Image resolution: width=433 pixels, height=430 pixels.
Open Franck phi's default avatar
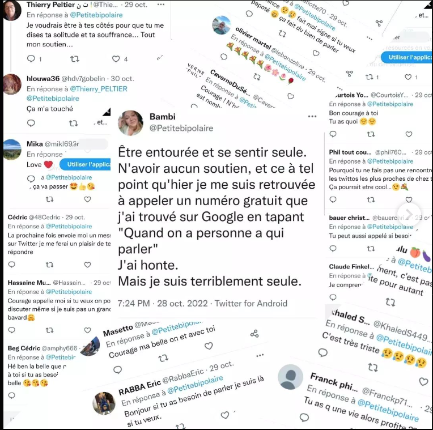tap(290, 377)
